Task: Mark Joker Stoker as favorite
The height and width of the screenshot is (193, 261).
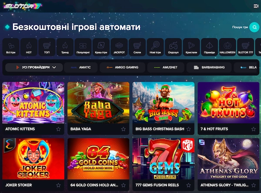Action: point(58,185)
